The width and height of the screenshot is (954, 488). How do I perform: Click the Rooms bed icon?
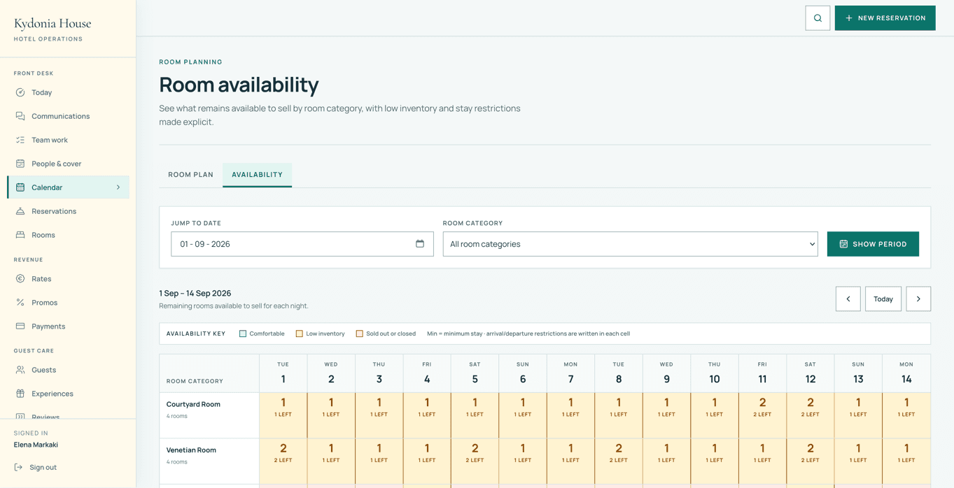pos(20,235)
